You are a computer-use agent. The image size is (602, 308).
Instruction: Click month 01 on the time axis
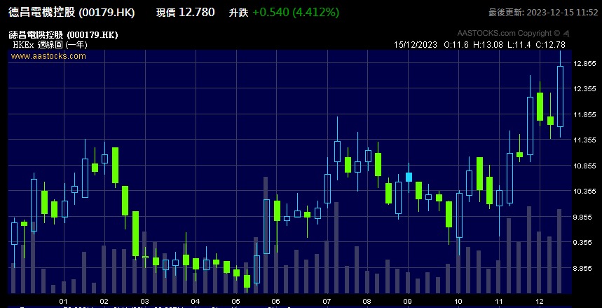[63, 300]
